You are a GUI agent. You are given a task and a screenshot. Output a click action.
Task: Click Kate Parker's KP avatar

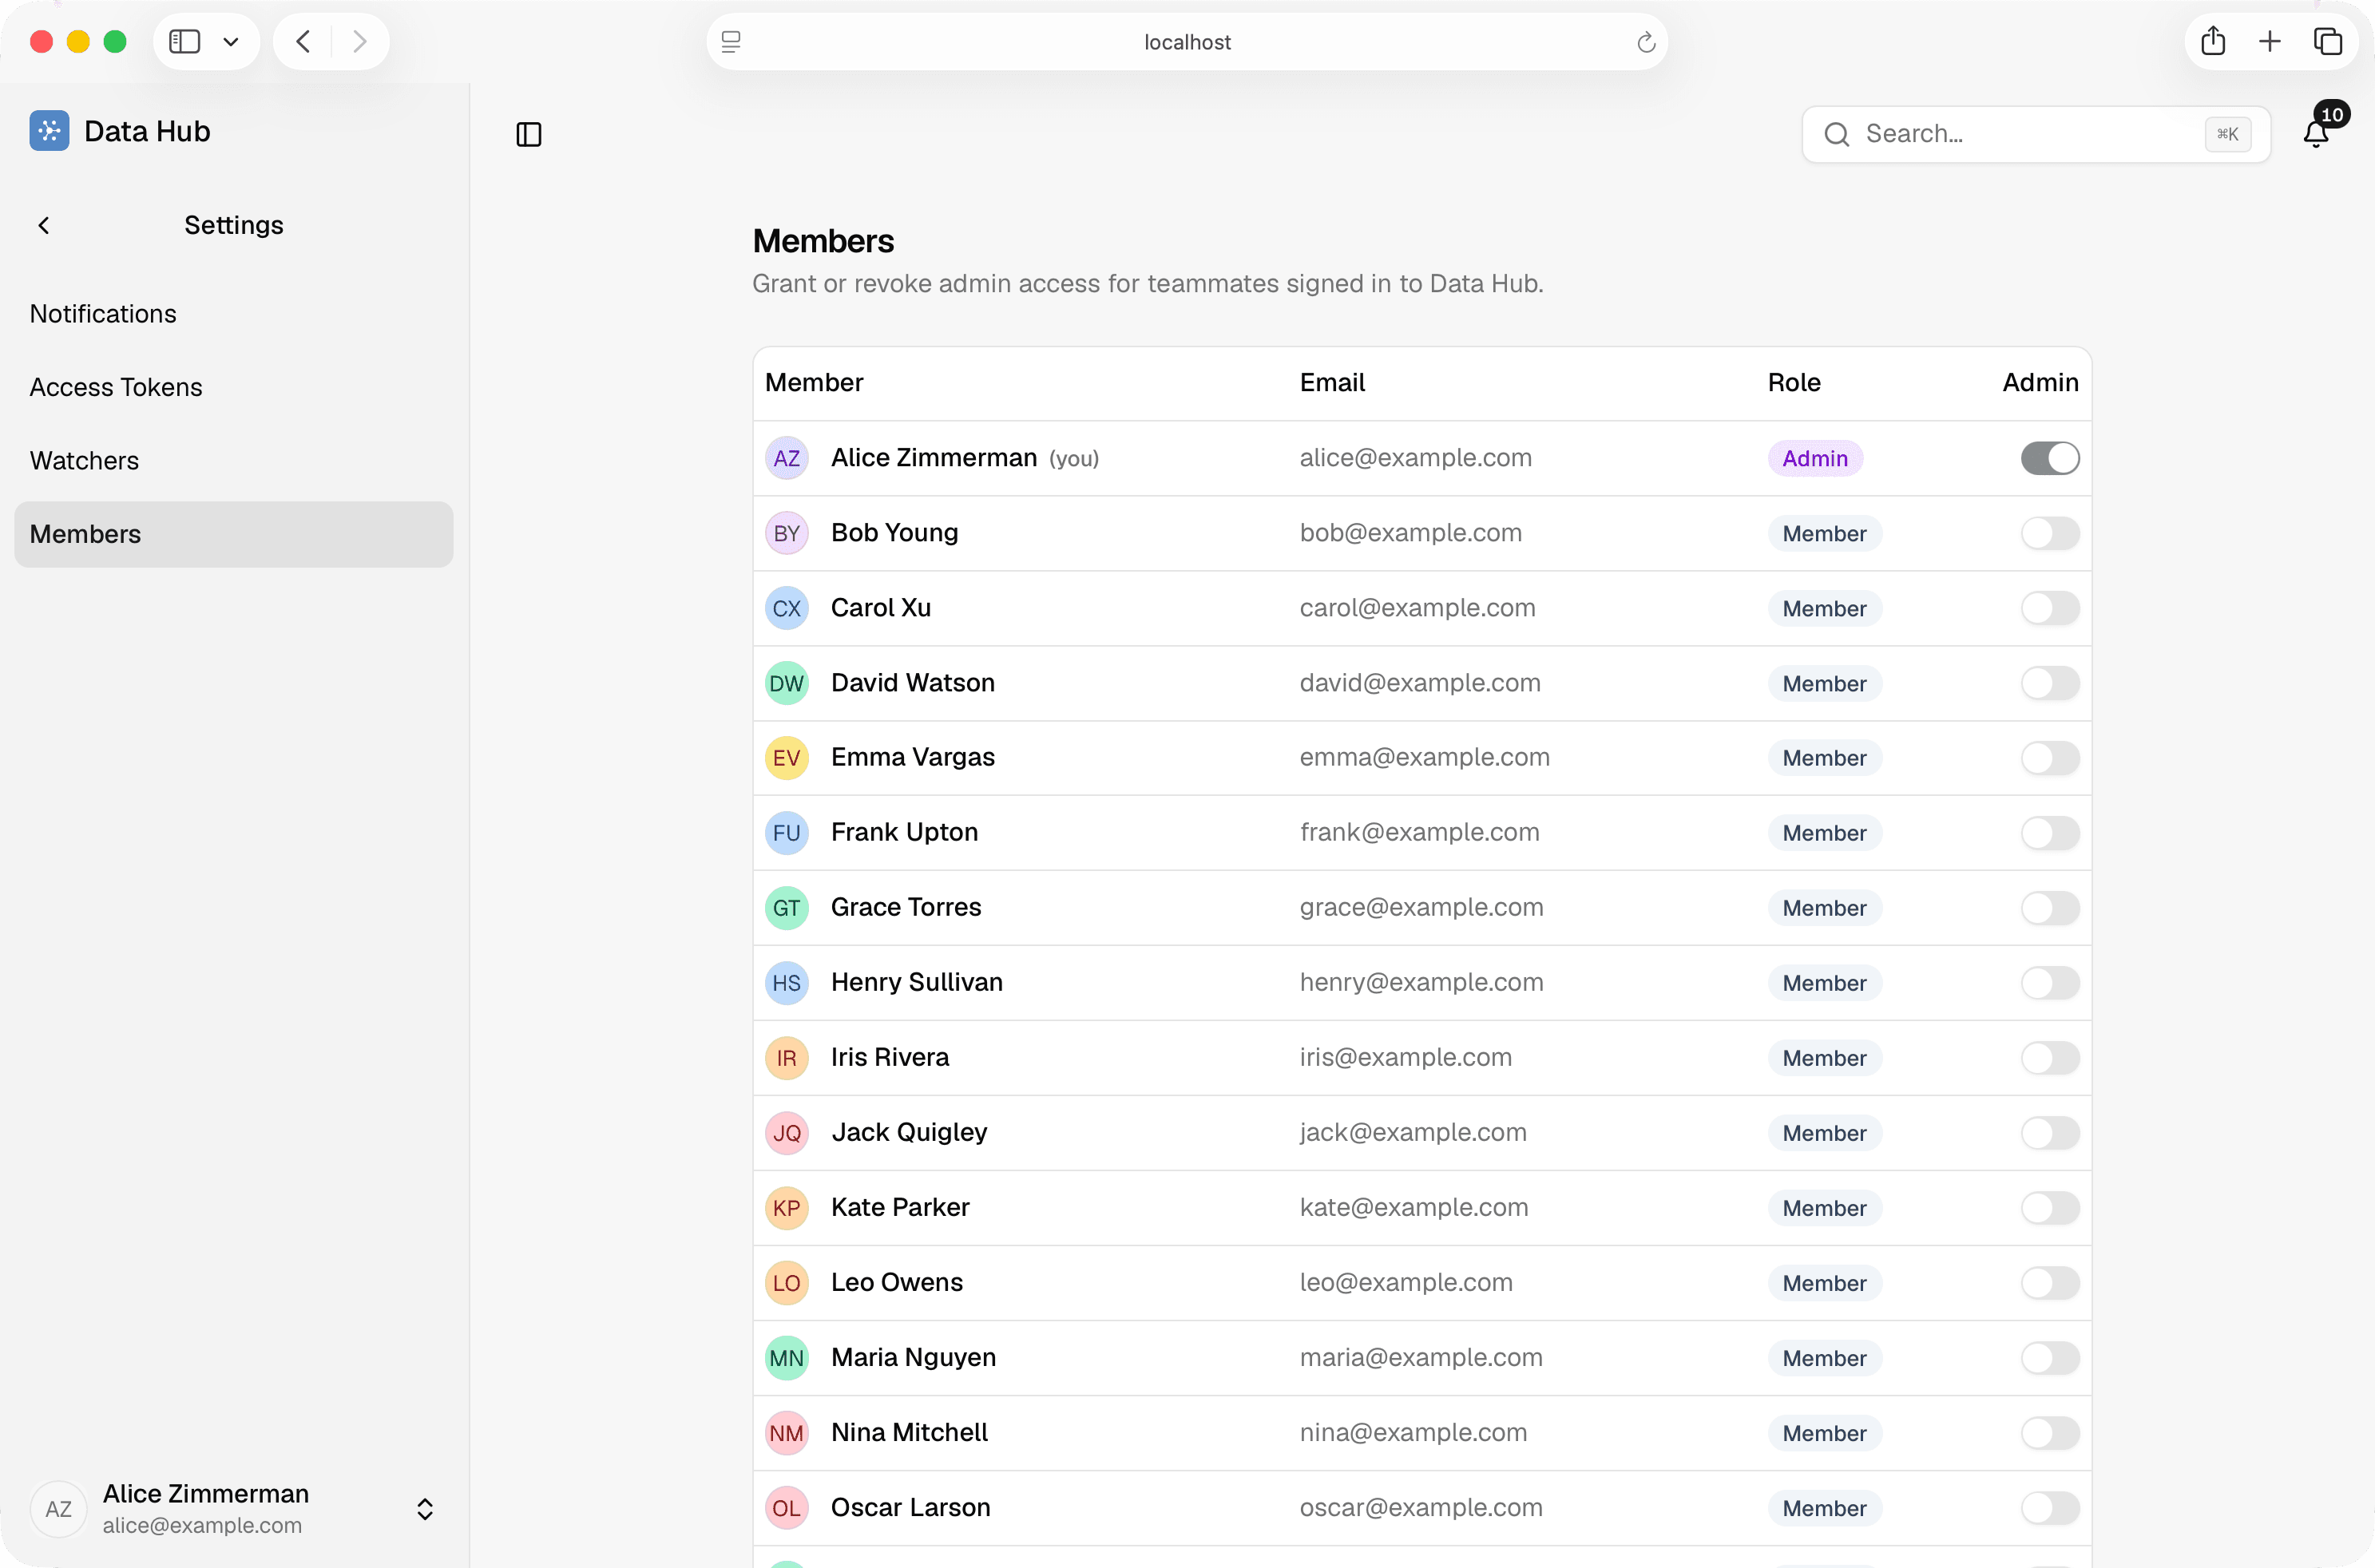(x=787, y=1208)
